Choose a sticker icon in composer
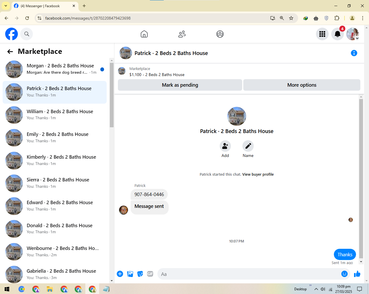The height and width of the screenshot is (294, 369). pos(140,274)
